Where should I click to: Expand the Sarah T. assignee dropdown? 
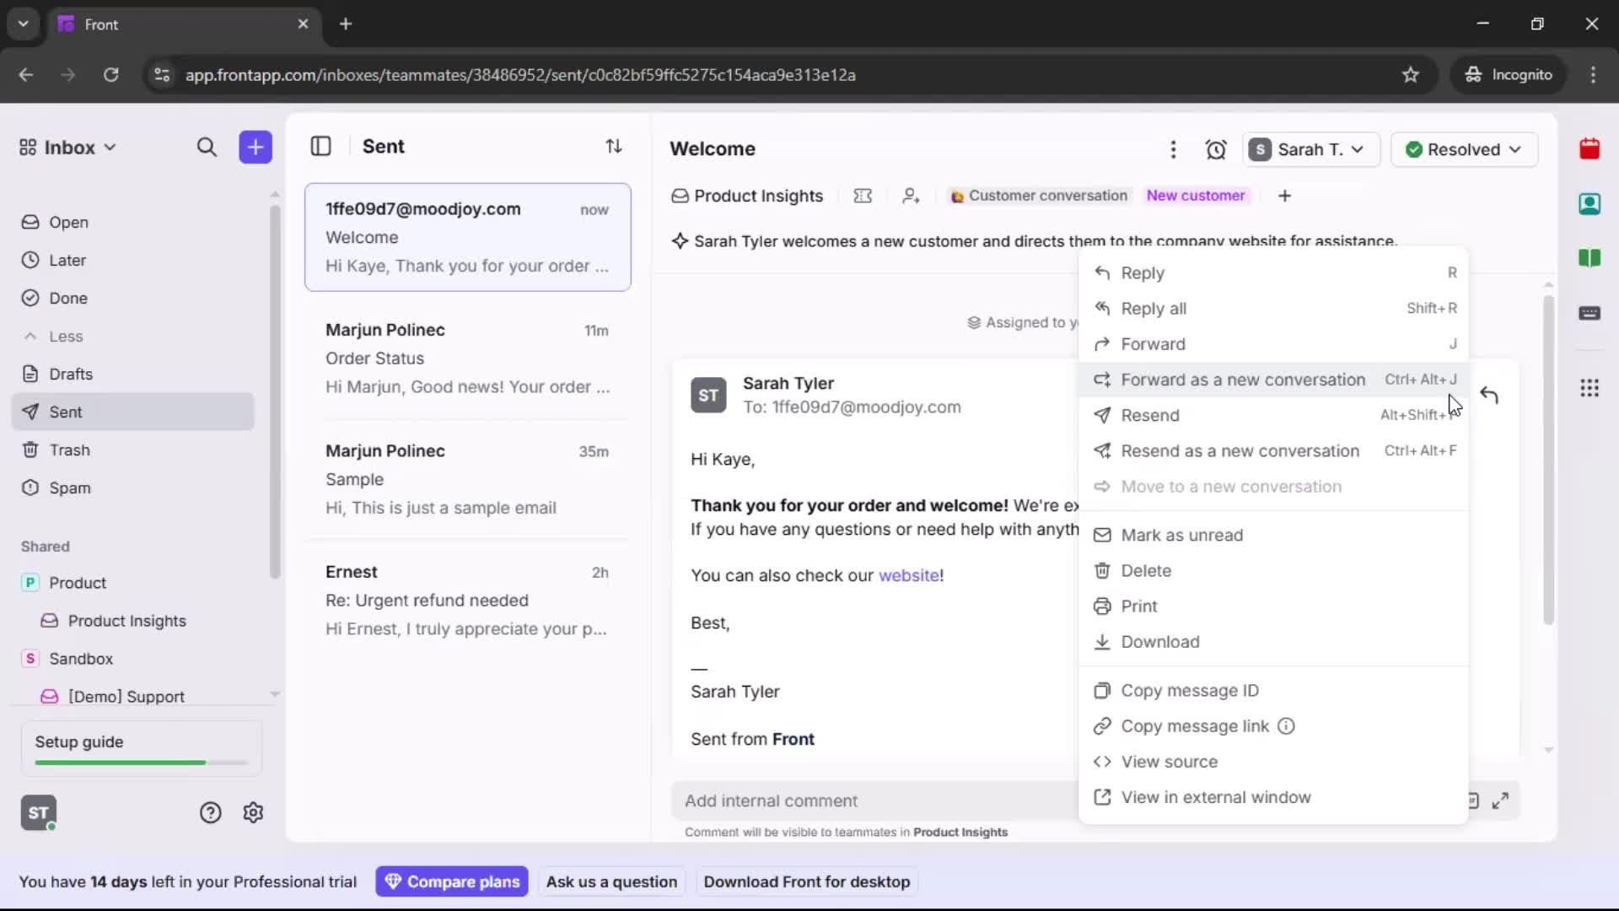click(1310, 149)
